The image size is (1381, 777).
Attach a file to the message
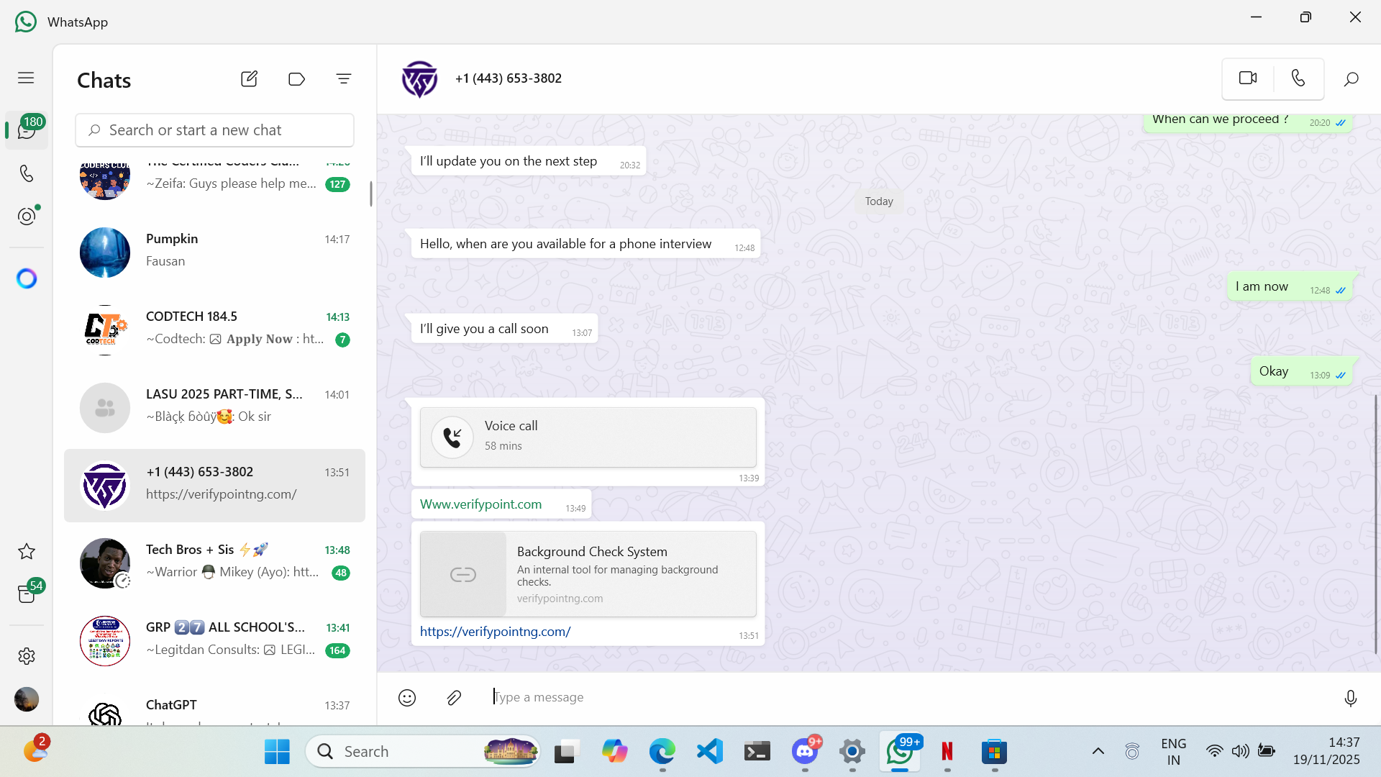tap(454, 697)
